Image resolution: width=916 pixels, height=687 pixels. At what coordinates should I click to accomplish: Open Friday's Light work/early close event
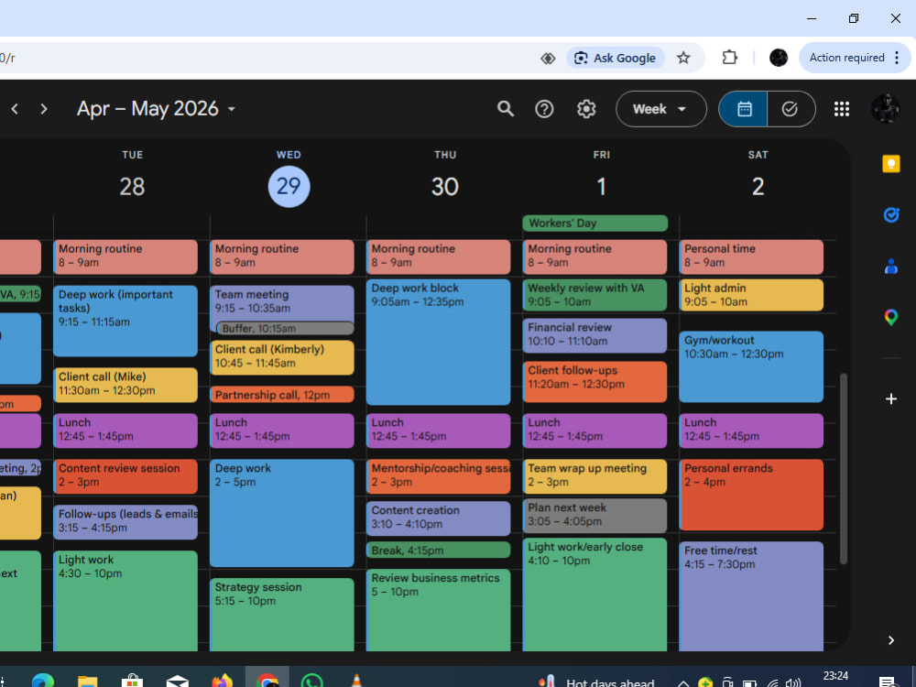[594, 594]
